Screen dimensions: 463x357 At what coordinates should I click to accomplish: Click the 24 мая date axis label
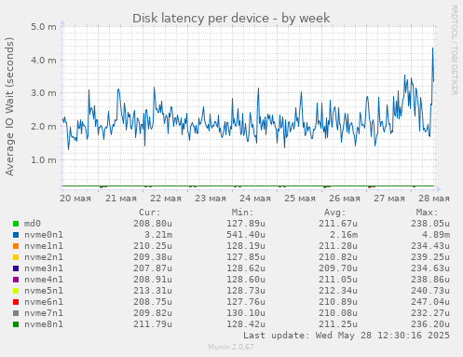[255, 199]
